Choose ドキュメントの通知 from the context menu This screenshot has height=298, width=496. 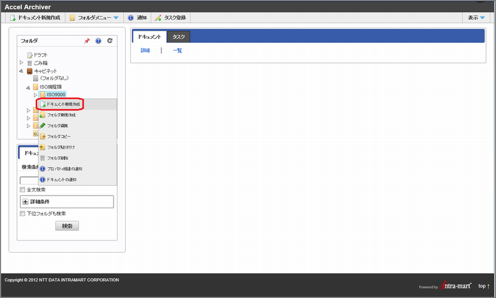[x=77, y=179]
